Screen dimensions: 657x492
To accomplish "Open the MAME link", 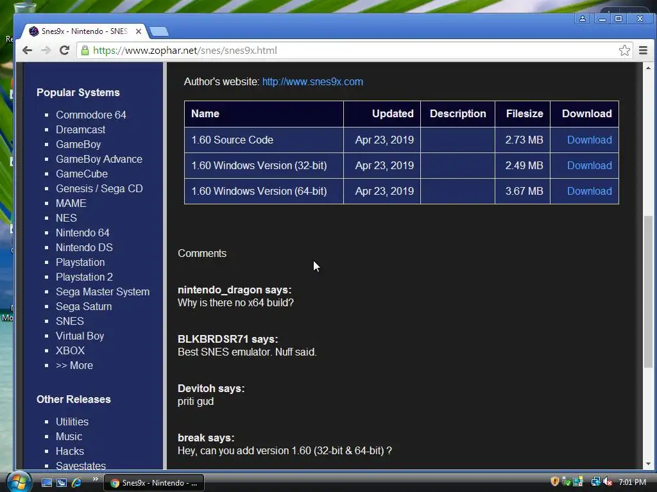I will point(71,203).
